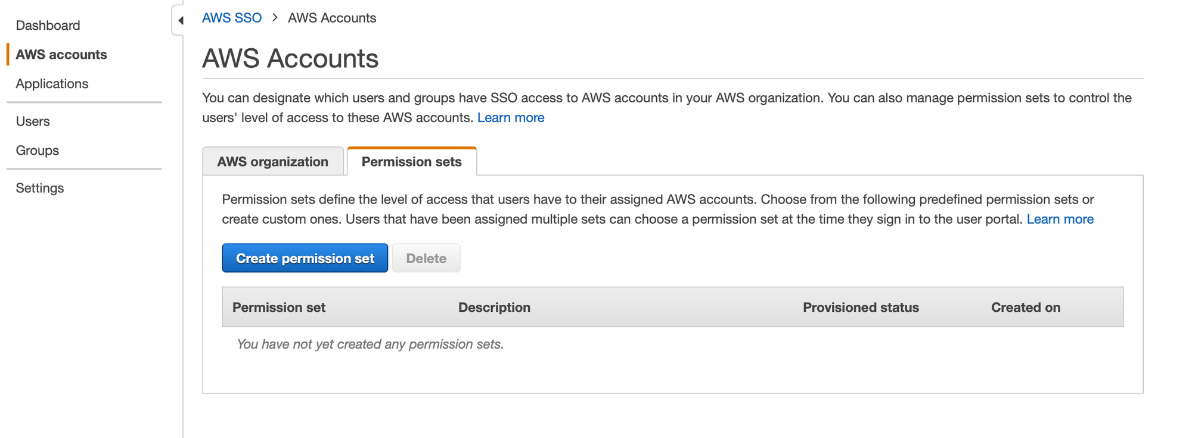
Task: Open Learn more link under page description
Action: point(511,118)
